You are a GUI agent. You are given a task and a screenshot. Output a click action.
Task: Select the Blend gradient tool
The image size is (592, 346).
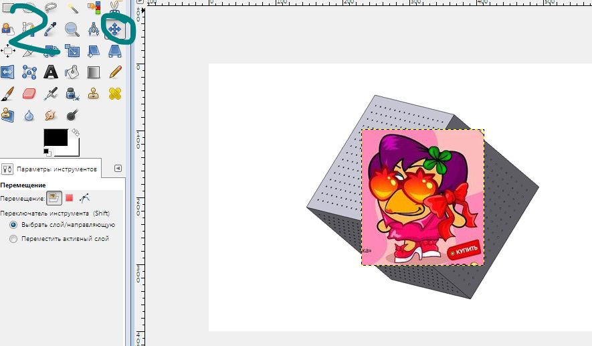coord(93,72)
